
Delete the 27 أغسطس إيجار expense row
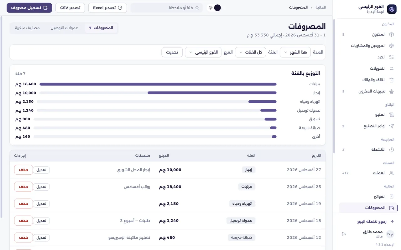[23, 170]
